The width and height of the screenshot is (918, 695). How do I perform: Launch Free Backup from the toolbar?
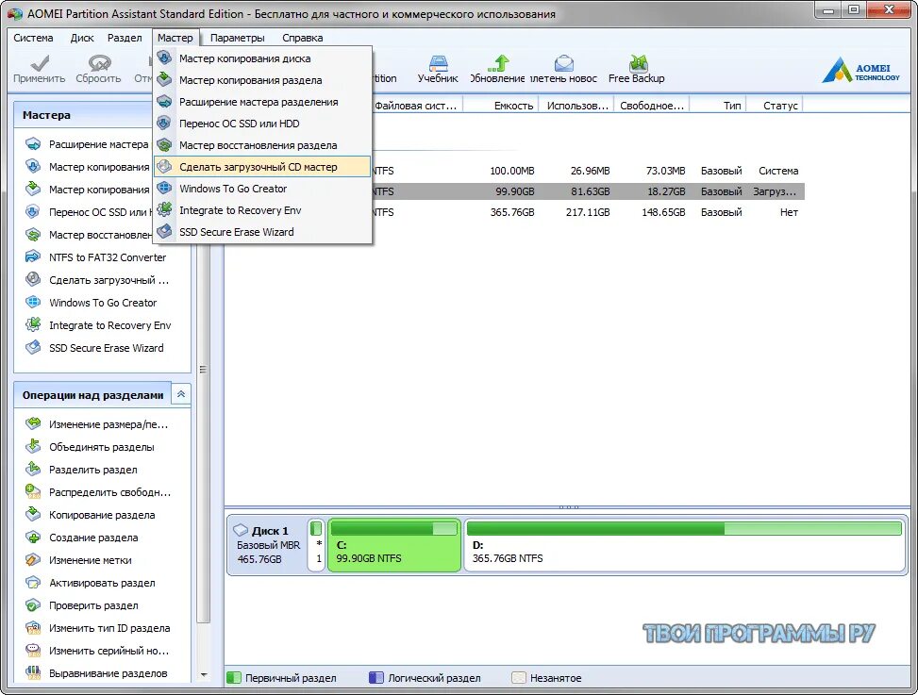pos(638,63)
